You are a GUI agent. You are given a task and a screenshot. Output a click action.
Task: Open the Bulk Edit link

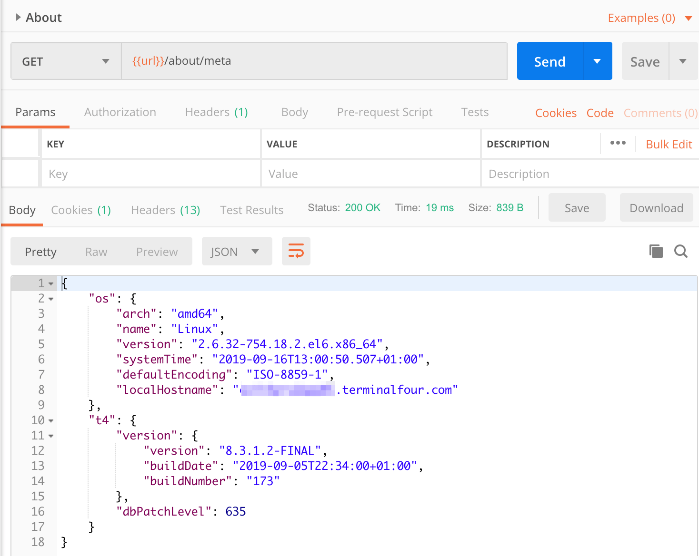coord(669,145)
